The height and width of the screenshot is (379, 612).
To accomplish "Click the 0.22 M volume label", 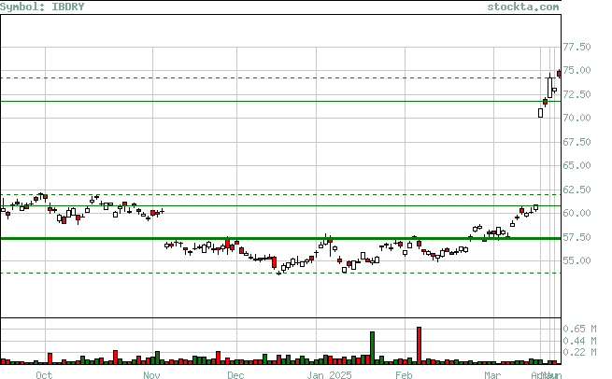I will click(579, 352).
